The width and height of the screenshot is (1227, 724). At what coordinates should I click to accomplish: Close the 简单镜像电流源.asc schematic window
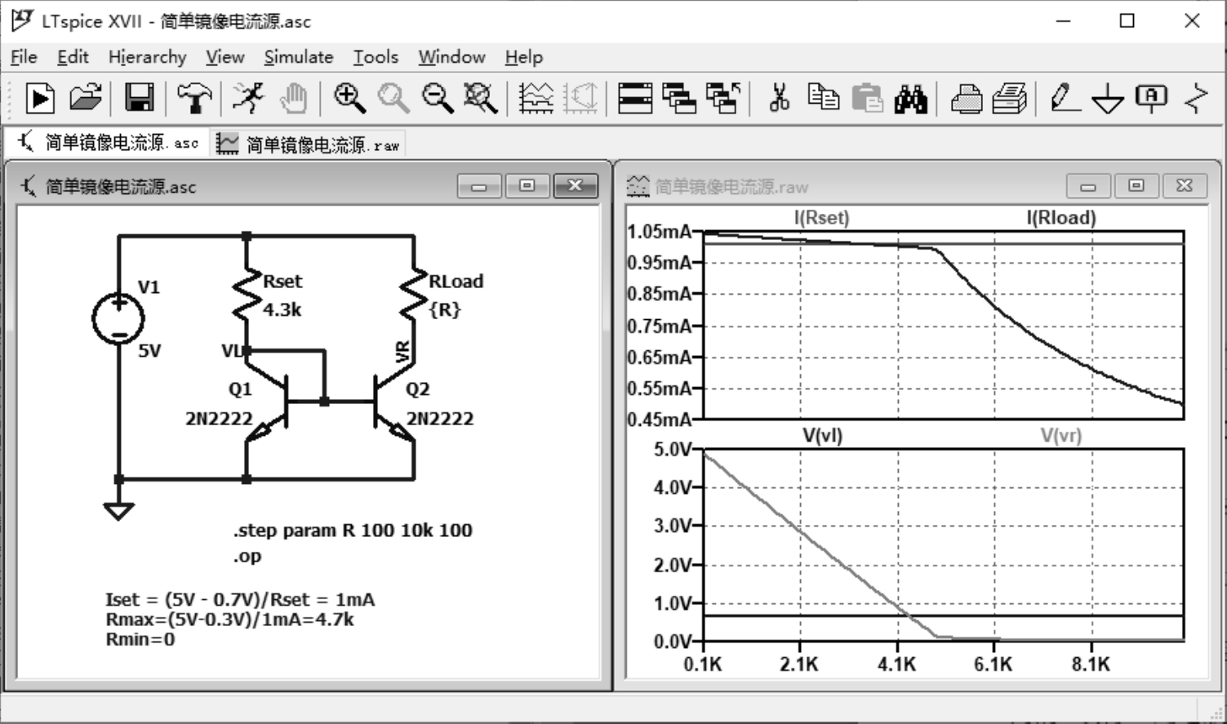pos(575,186)
